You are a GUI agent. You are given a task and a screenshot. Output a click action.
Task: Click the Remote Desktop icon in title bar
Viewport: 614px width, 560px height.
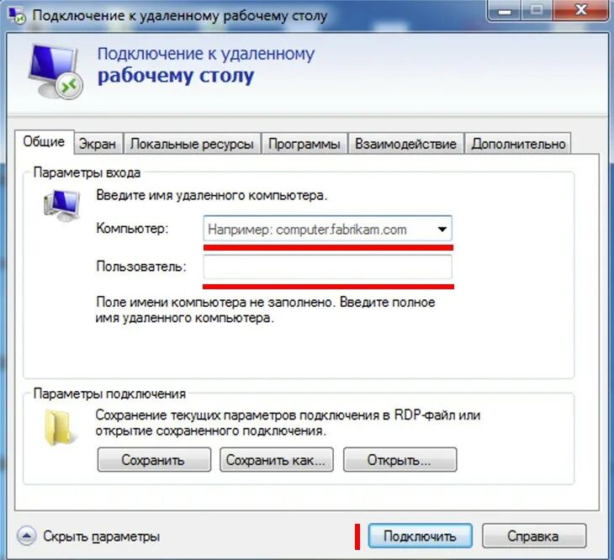pyautogui.click(x=17, y=16)
